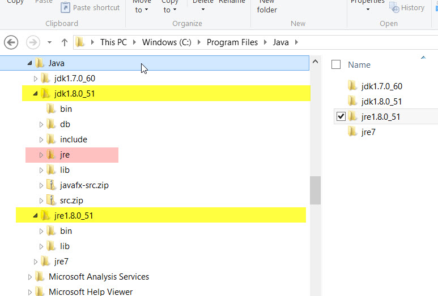Expand src.zip tree node
Image resolution: width=438 pixels, height=296 pixels.
[x=41, y=201]
